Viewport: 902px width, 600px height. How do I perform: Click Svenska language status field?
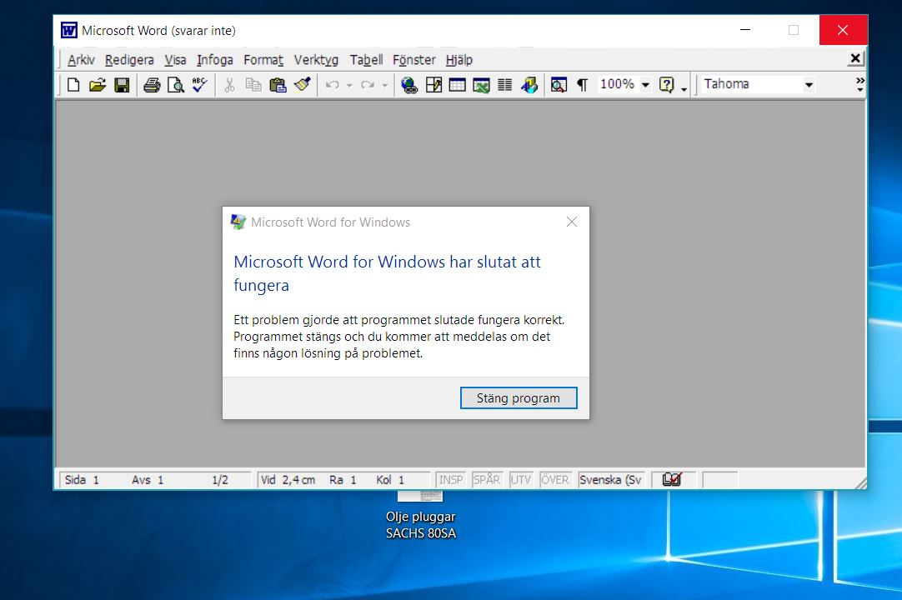[610, 479]
